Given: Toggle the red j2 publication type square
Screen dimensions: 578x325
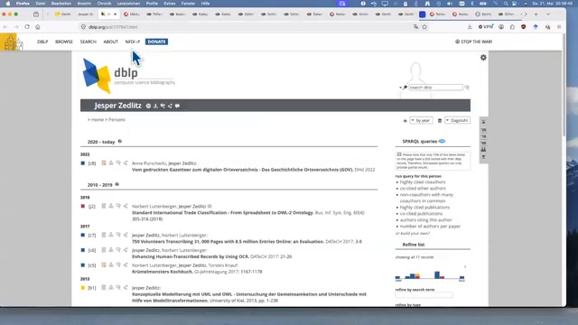Looking at the screenshot, I should click(x=82, y=207).
